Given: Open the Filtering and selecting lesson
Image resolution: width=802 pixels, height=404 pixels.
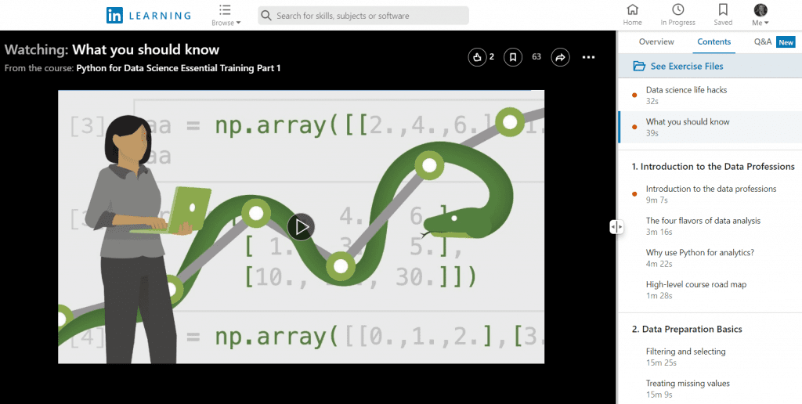Looking at the screenshot, I should pyautogui.click(x=685, y=352).
